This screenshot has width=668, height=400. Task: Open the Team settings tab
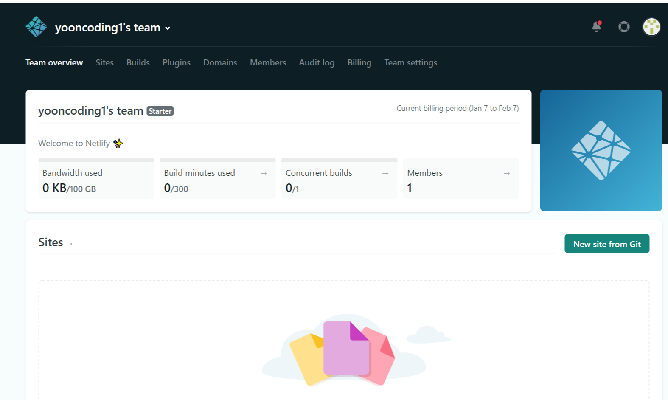point(411,62)
